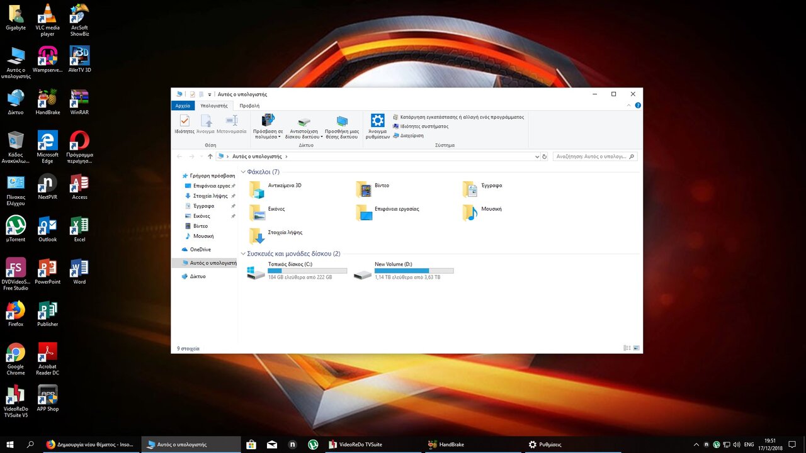
Task: Click the refresh icon in address bar
Action: 544,157
